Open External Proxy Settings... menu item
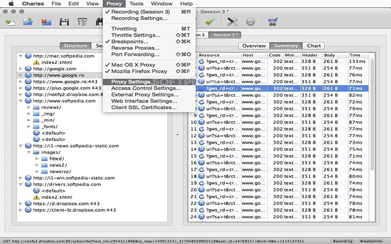Image resolution: width=391 pixels, height=244 pixels. click(149, 95)
